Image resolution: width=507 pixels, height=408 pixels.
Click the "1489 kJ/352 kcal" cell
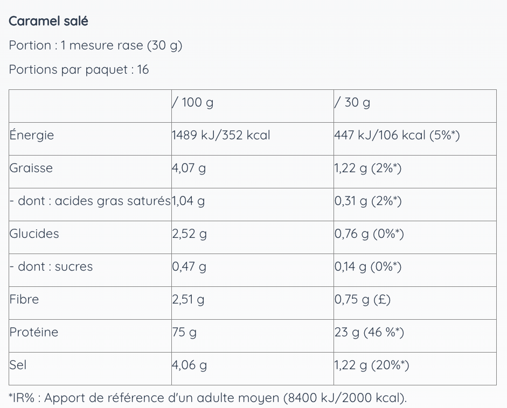221,135
